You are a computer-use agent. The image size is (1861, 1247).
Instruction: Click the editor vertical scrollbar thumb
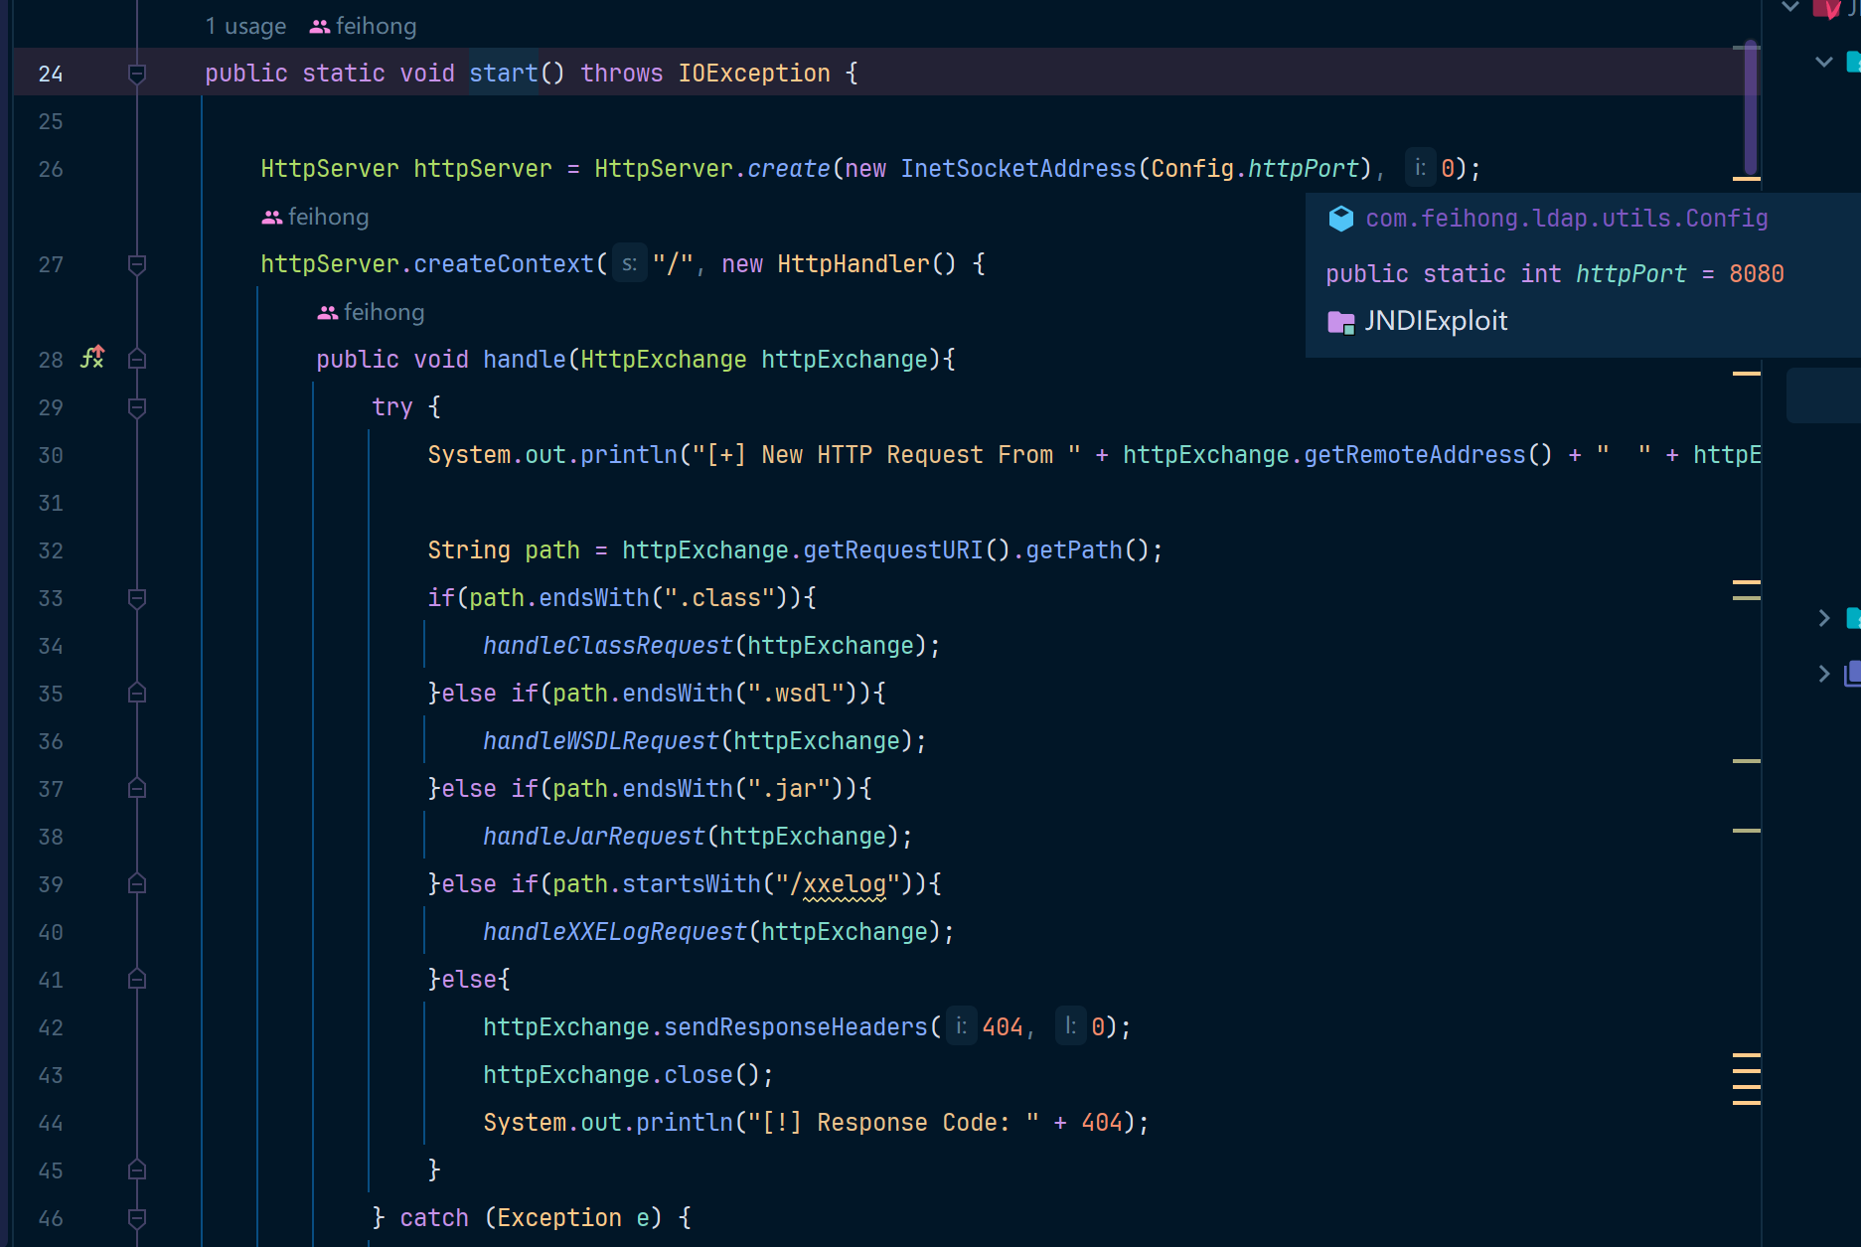(1751, 109)
